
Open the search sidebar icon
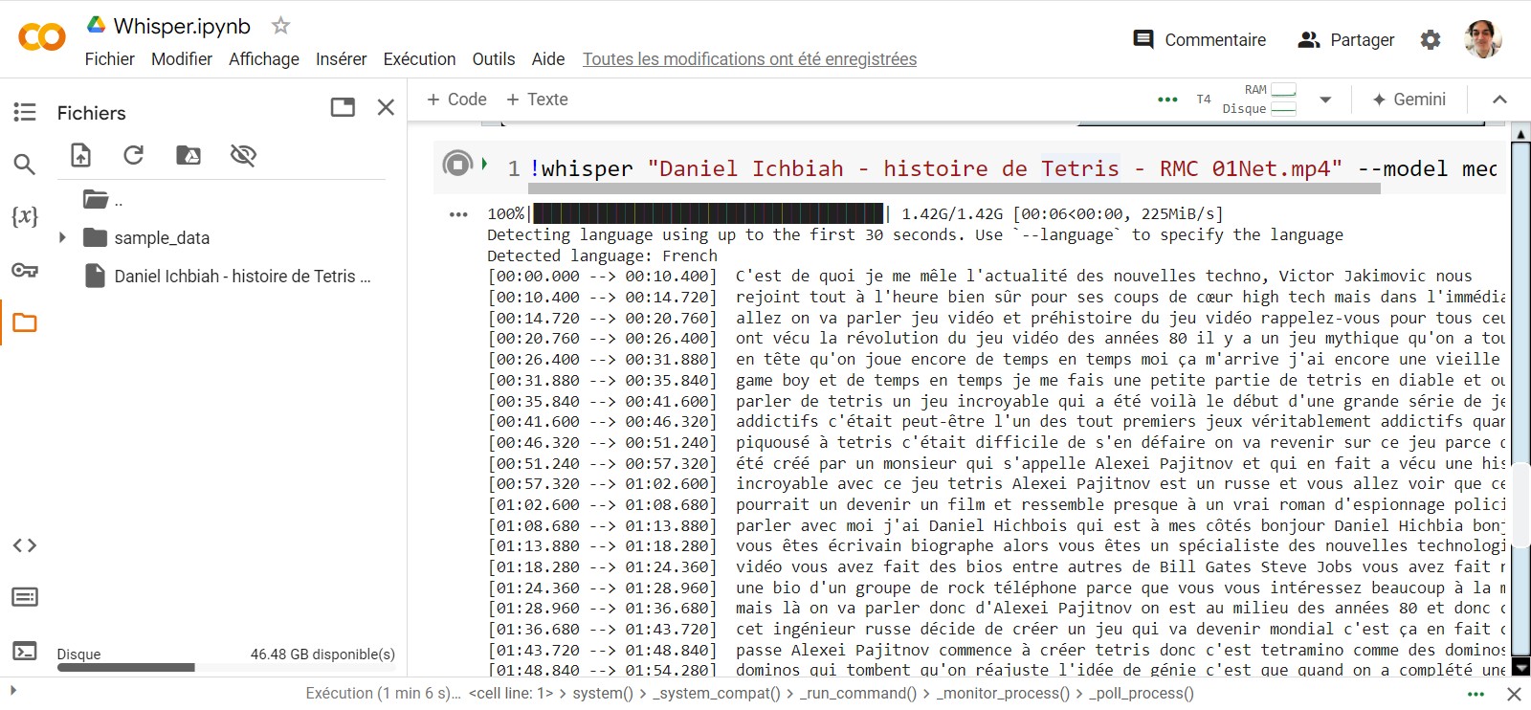tap(25, 164)
